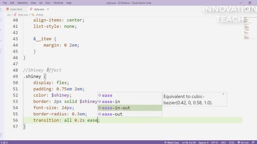This screenshot has width=257, height=144.
Task: Choose the 'ease-out' suggestion
Action: tap(130, 114)
